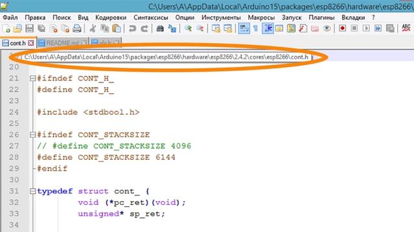
Task: Toggle word wrap toolbar button
Action: 244,28
